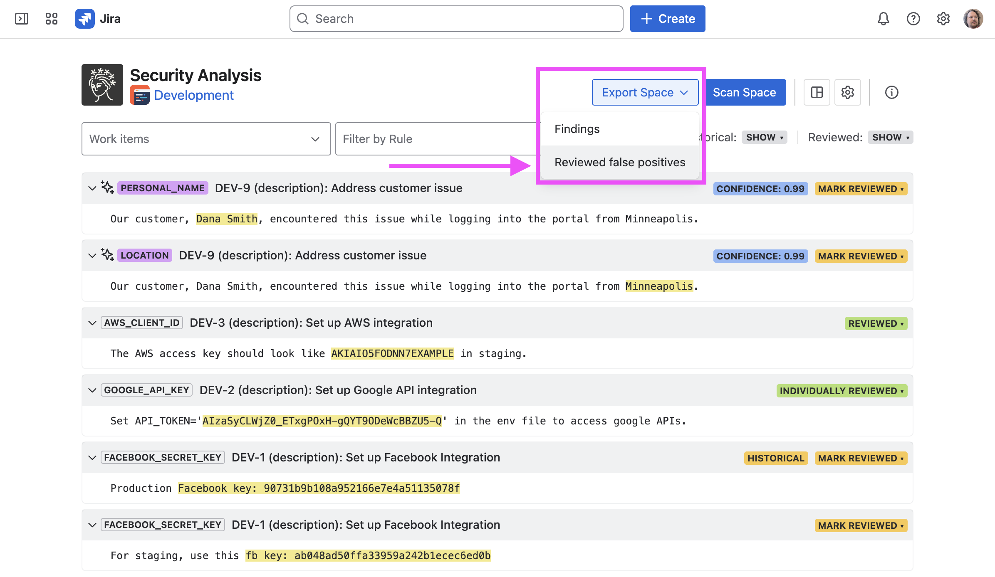The height and width of the screenshot is (577, 995).
Task: Click Confidence 0.99 badge on LOCATION finding
Action: [760, 256]
